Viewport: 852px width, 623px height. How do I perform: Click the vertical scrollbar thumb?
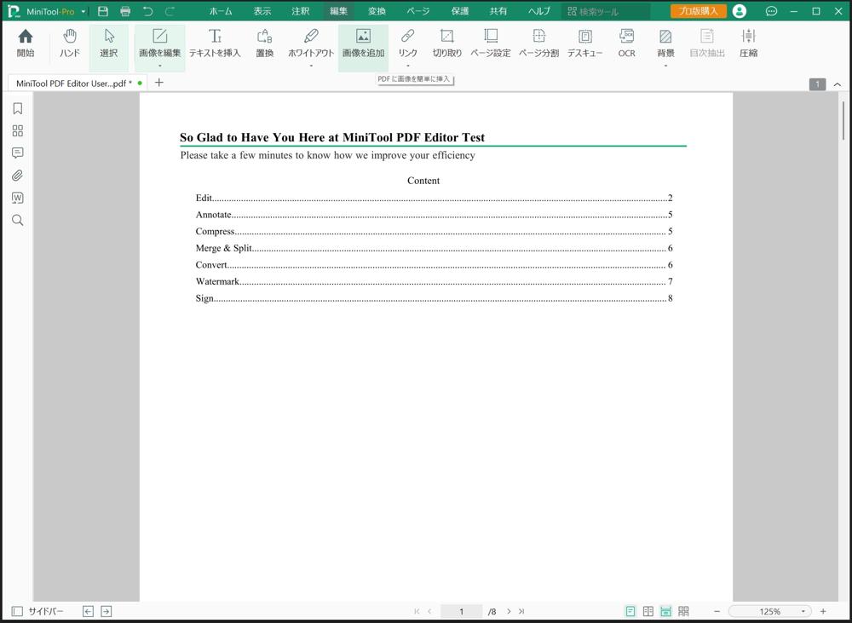843,120
